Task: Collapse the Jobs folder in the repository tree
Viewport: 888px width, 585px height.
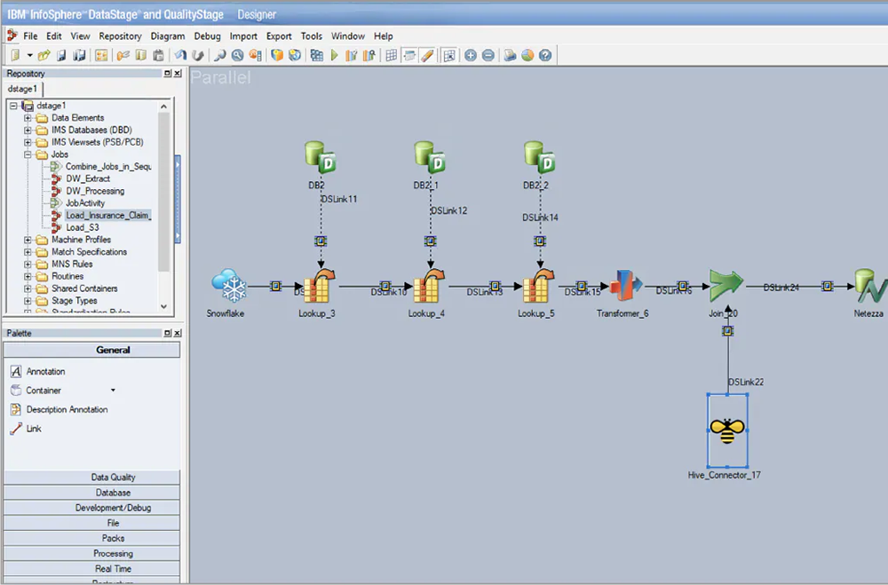Action: pyautogui.click(x=29, y=154)
